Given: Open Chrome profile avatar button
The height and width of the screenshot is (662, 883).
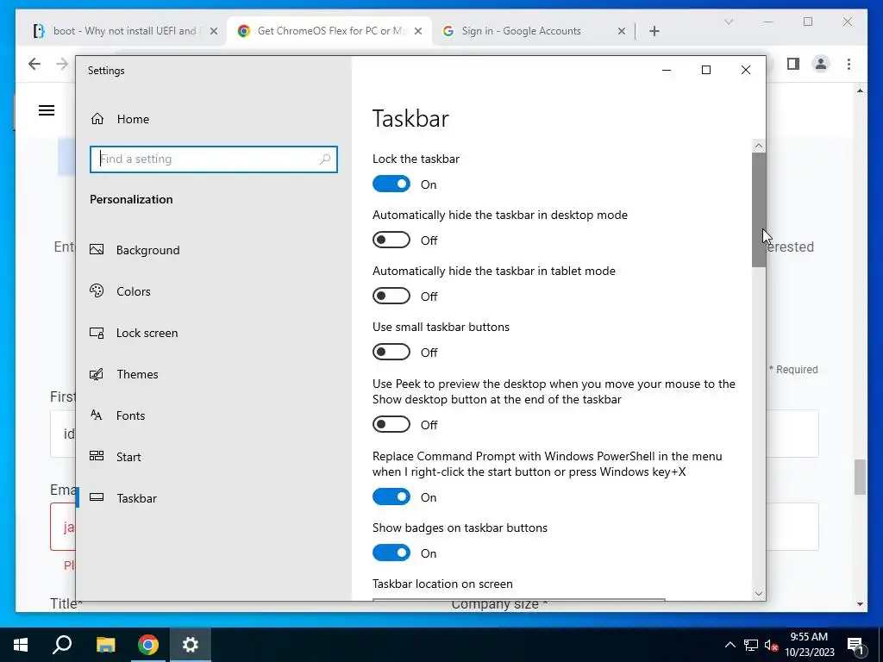Looking at the screenshot, I should click(x=821, y=64).
